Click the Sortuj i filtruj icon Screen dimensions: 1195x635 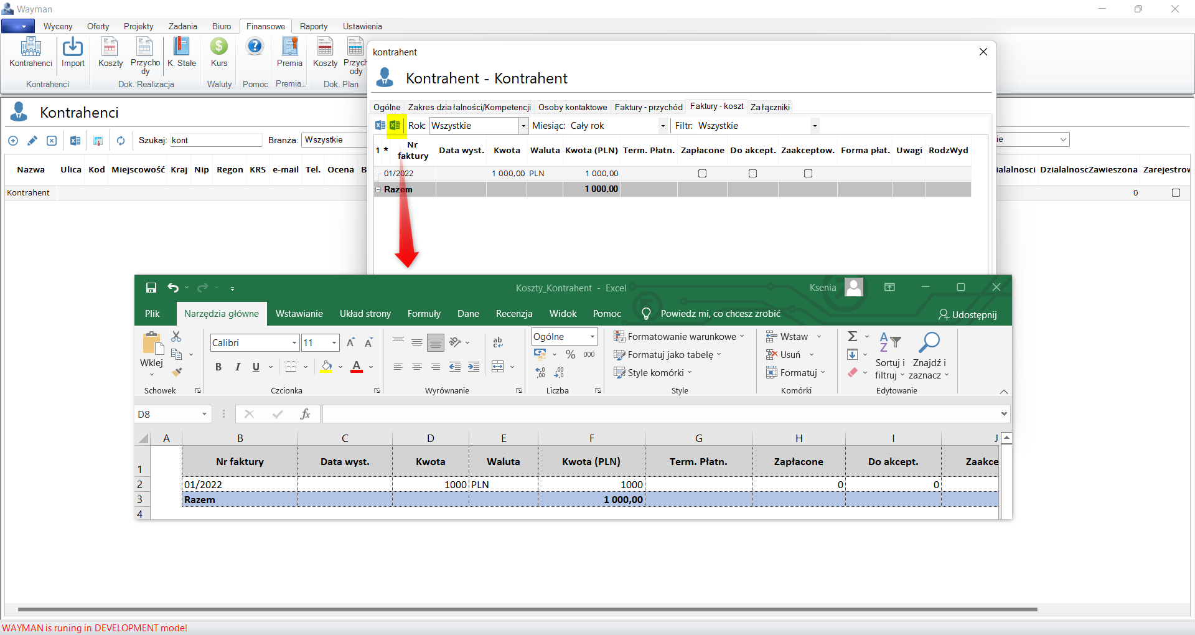[890, 355]
